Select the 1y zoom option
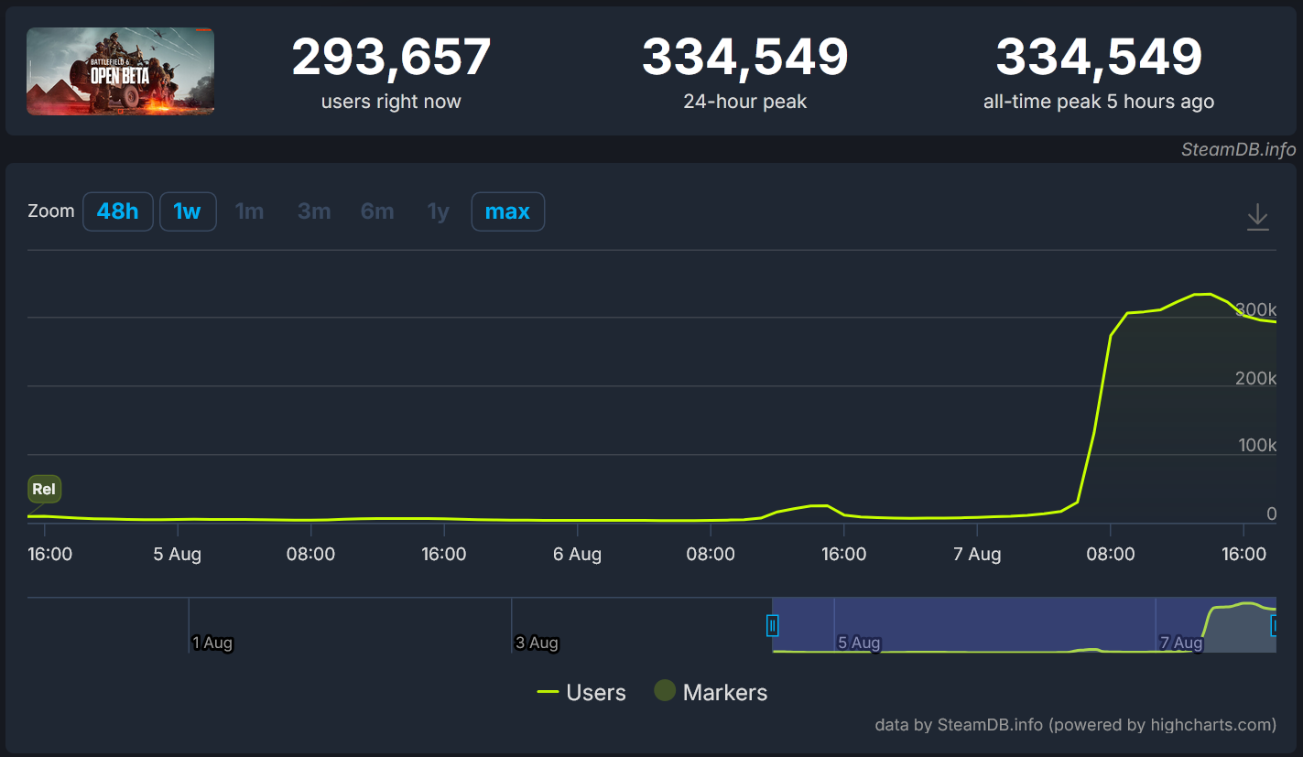This screenshot has width=1303, height=757. pyautogui.click(x=439, y=211)
